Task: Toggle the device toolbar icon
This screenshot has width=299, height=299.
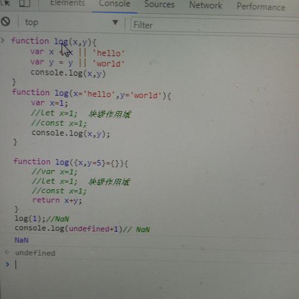Action: 25,3
